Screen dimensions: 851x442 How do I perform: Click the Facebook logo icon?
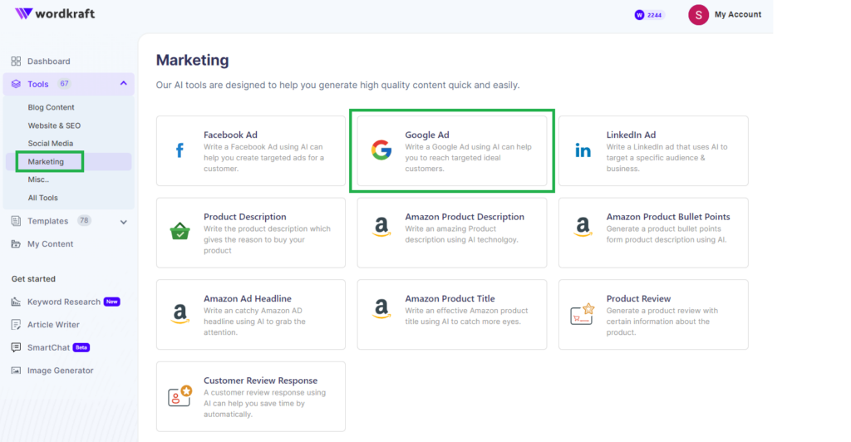[180, 150]
